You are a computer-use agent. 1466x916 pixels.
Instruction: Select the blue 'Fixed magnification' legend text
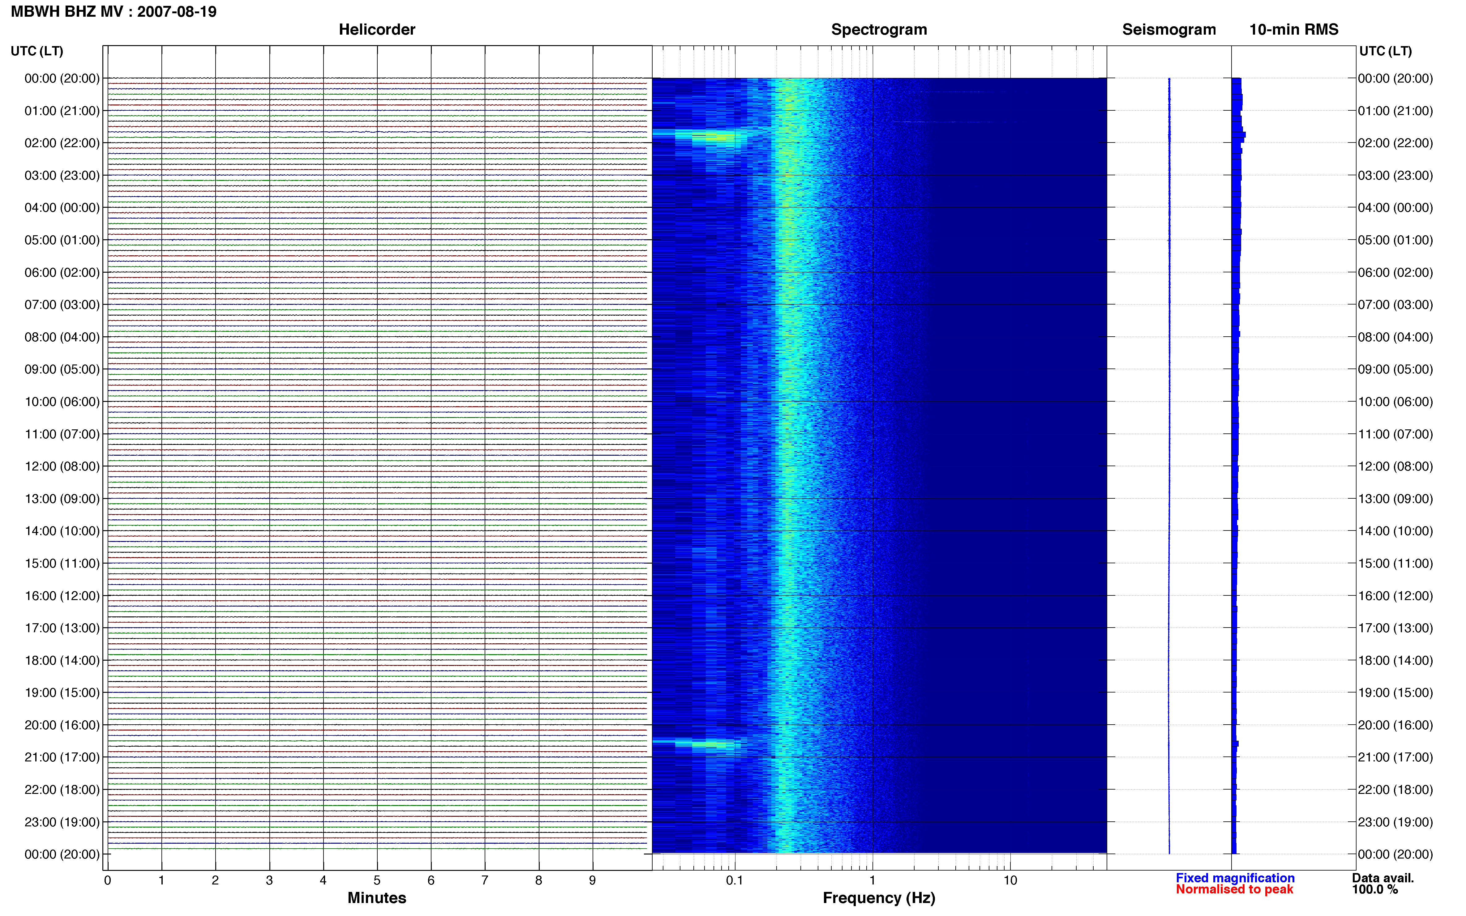click(x=1235, y=878)
